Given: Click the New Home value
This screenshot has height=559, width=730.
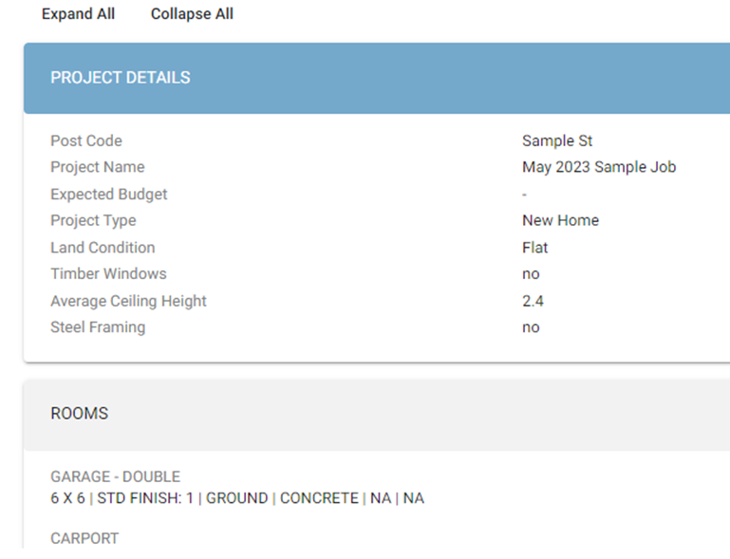Looking at the screenshot, I should [x=560, y=221].
